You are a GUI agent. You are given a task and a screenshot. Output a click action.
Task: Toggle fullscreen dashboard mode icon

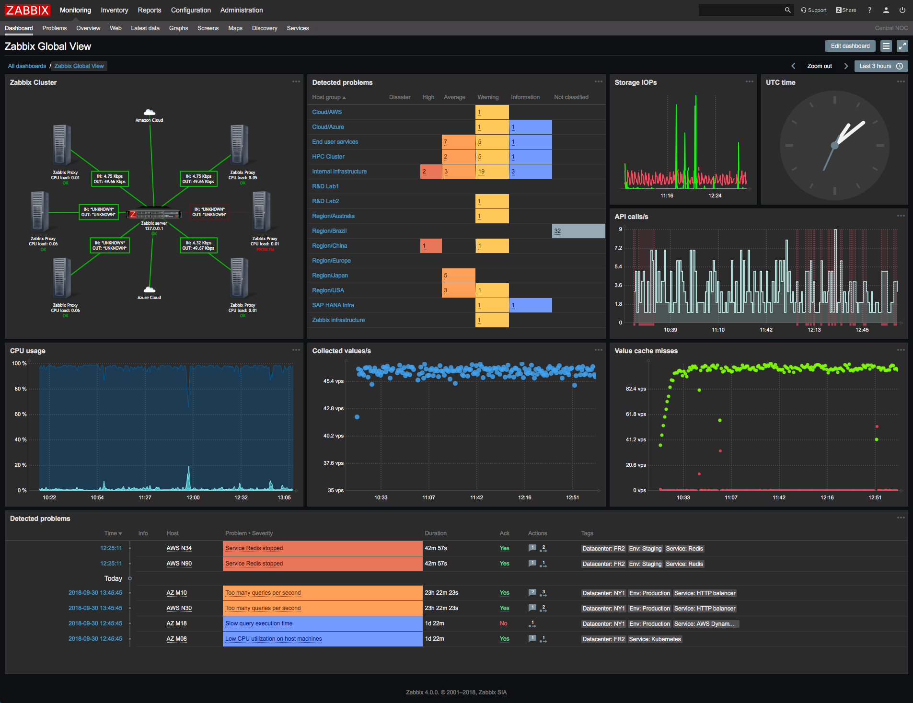pos(902,46)
